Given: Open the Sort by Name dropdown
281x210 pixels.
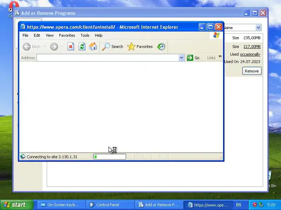Looking at the screenshot, I should (x=258, y=28).
